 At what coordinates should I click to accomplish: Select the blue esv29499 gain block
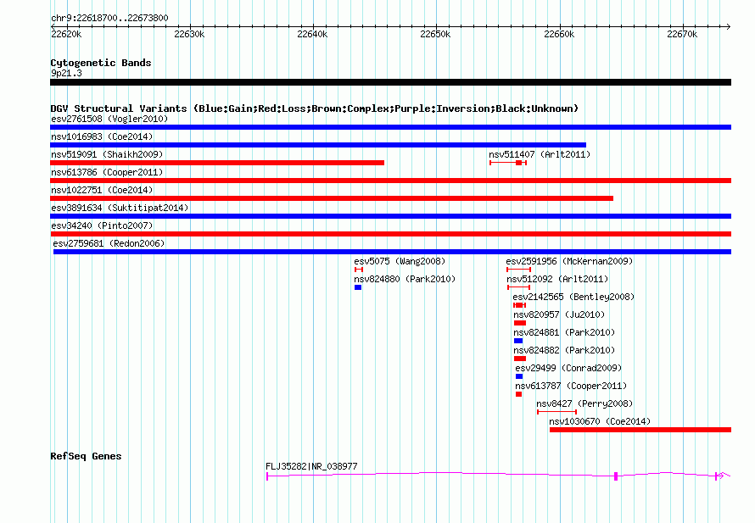519,376
